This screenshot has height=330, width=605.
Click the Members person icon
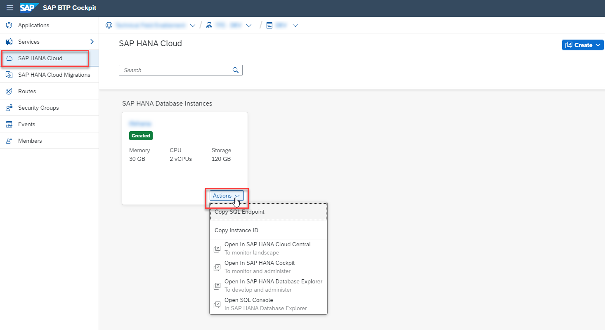pyautogui.click(x=9, y=141)
